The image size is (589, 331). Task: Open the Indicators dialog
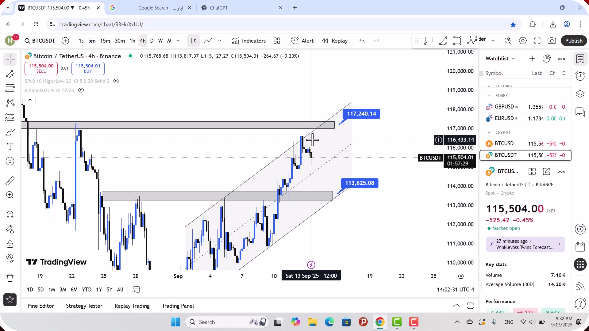[x=249, y=41]
